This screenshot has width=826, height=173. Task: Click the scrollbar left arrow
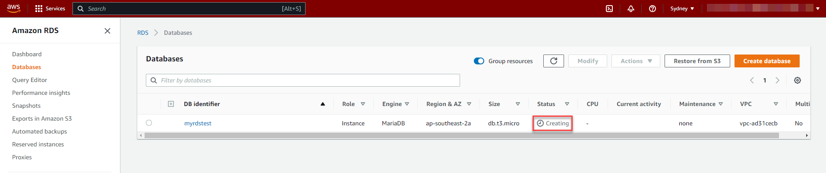pyautogui.click(x=141, y=135)
